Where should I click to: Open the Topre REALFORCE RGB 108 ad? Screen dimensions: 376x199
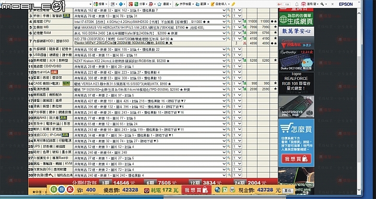296,83
